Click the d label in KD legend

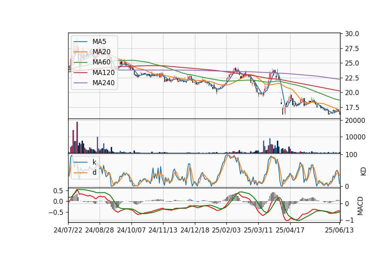[94, 172]
